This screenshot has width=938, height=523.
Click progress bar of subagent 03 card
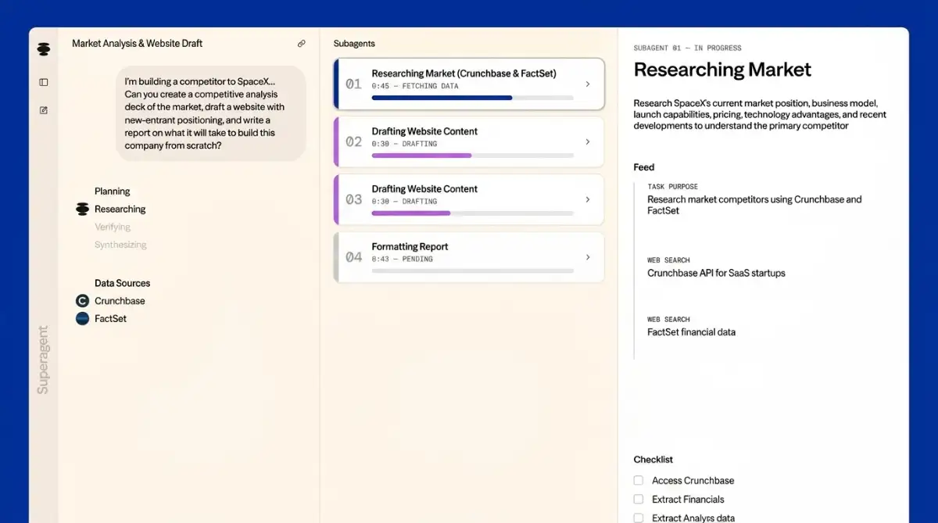tap(473, 213)
